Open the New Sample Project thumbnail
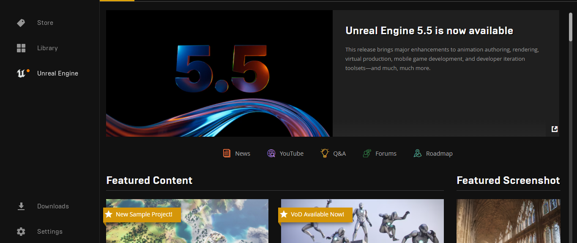The width and height of the screenshot is (577, 243). point(187,221)
